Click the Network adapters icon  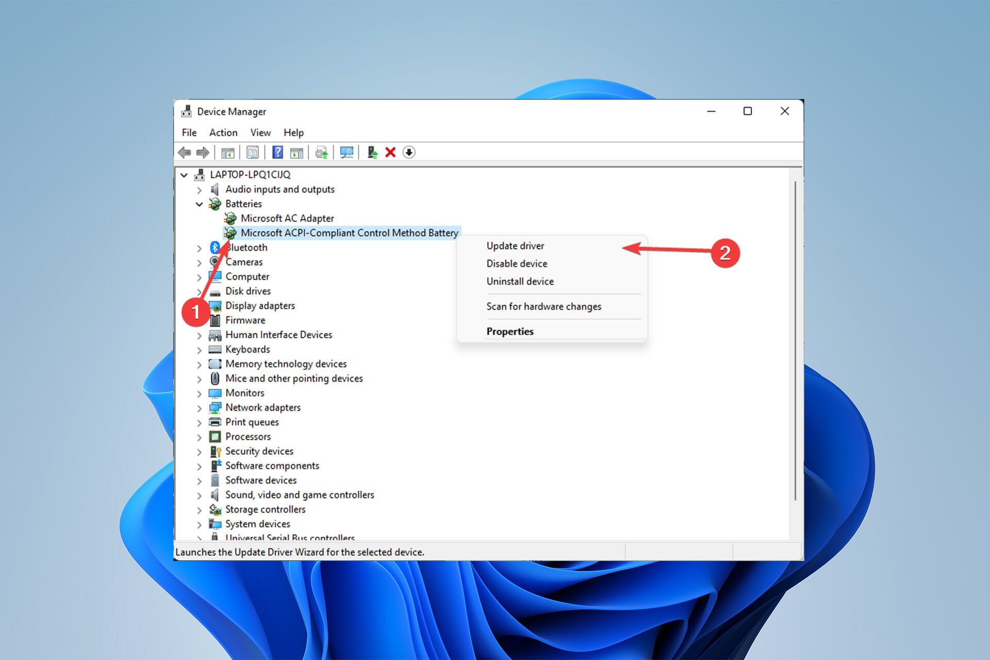pyautogui.click(x=215, y=408)
